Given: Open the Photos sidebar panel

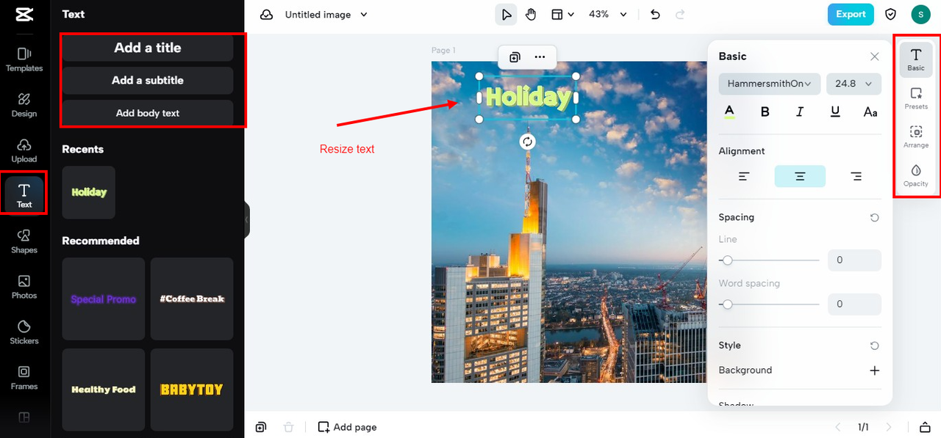Looking at the screenshot, I should pyautogui.click(x=24, y=287).
